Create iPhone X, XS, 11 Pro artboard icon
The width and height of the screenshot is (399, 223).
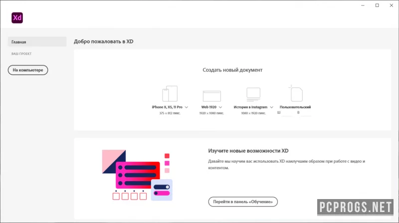click(170, 94)
